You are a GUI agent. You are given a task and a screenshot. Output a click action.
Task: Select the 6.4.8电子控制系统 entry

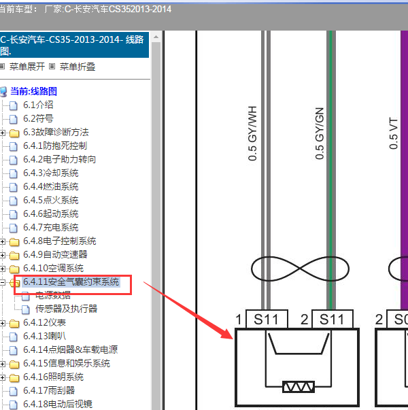(x=59, y=241)
